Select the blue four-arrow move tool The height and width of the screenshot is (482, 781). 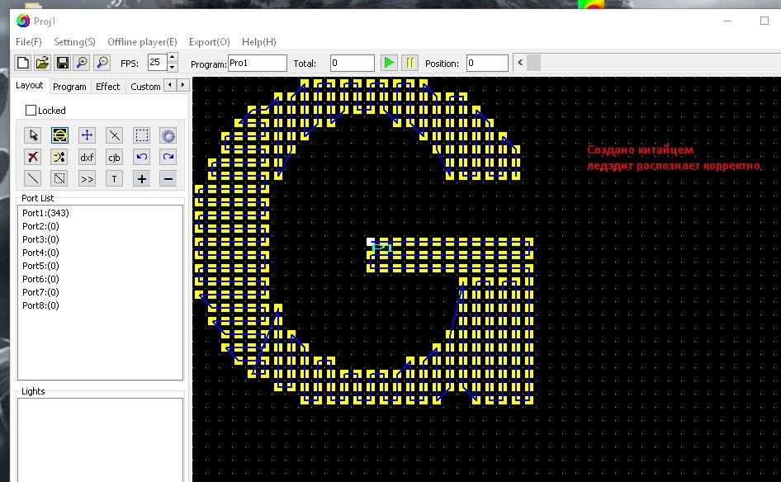pos(88,135)
